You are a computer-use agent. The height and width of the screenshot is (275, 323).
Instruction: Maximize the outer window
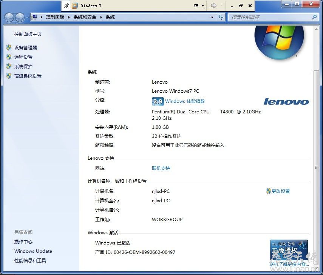pyautogui.click(x=297, y=4)
